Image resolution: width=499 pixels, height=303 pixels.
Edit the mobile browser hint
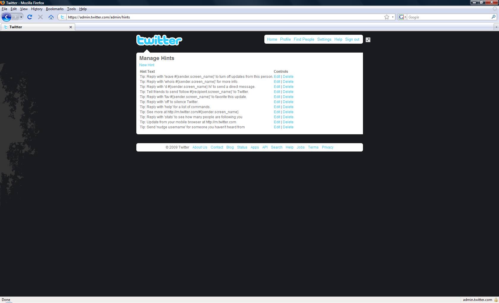pos(277,122)
